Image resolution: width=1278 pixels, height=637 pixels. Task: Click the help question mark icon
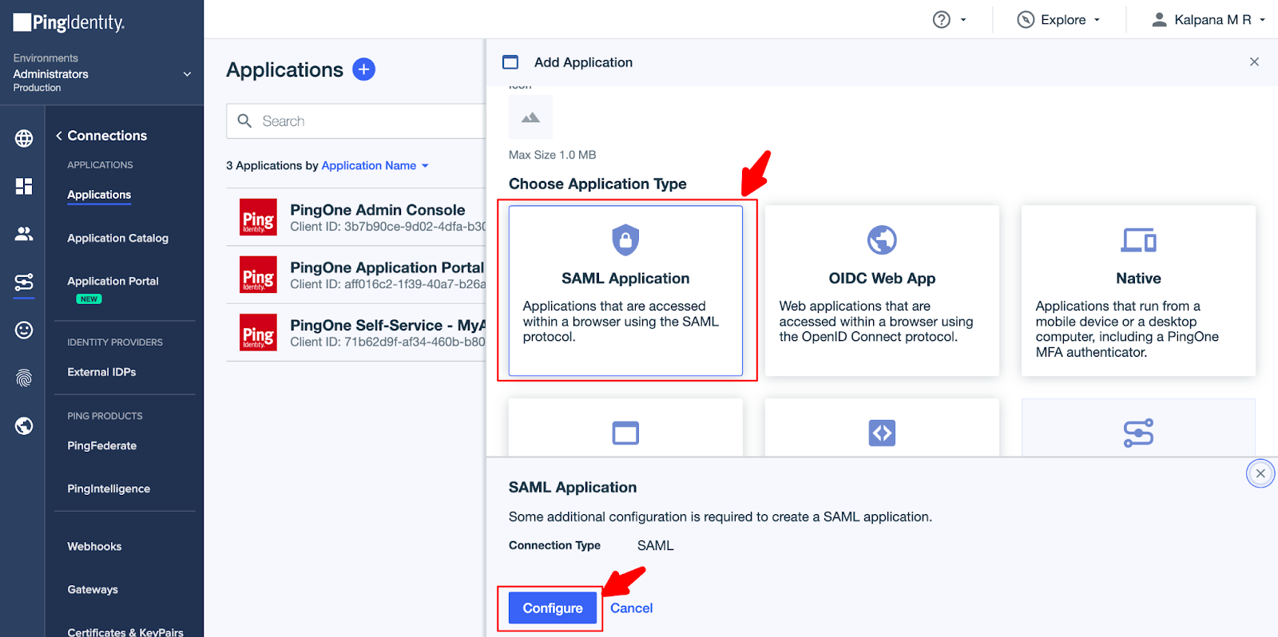coord(942,20)
